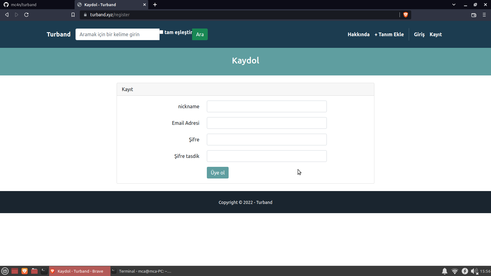Click the Kaydol page heading
This screenshot has height=276, width=491.
245,60
